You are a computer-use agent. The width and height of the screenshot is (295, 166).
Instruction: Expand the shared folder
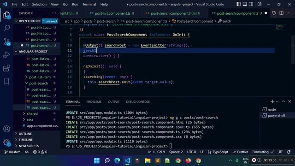tap(32, 113)
